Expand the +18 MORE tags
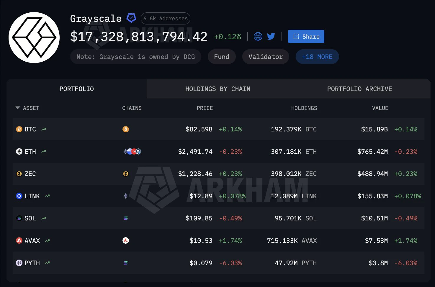The width and height of the screenshot is (435, 287). point(317,57)
